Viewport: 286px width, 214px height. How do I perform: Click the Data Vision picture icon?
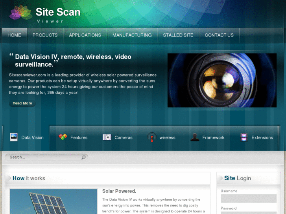(x=14, y=137)
